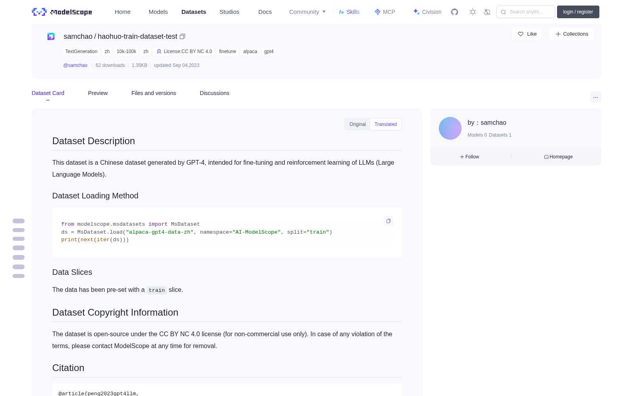Click the alpaca tag
Screen dimensions: 633x396
pyautogui.click(x=250, y=51)
